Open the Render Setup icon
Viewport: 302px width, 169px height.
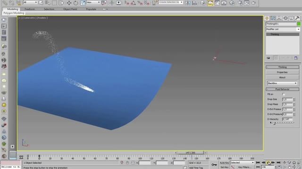pyautogui.click(x=240, y=3)
